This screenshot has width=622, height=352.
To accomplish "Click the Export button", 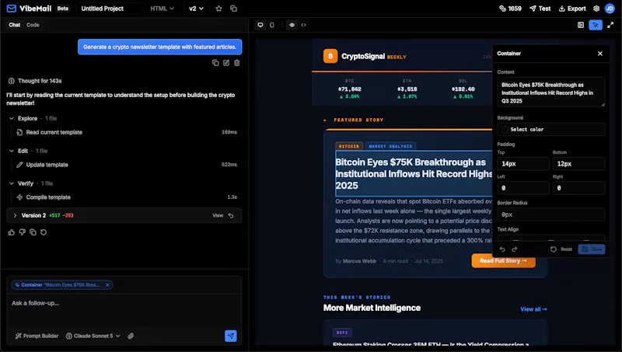I will (x=572, y=9).
